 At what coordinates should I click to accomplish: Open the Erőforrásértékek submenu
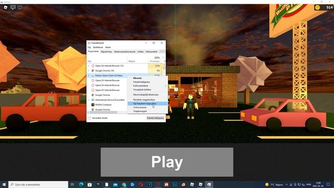tap(147, 86)
